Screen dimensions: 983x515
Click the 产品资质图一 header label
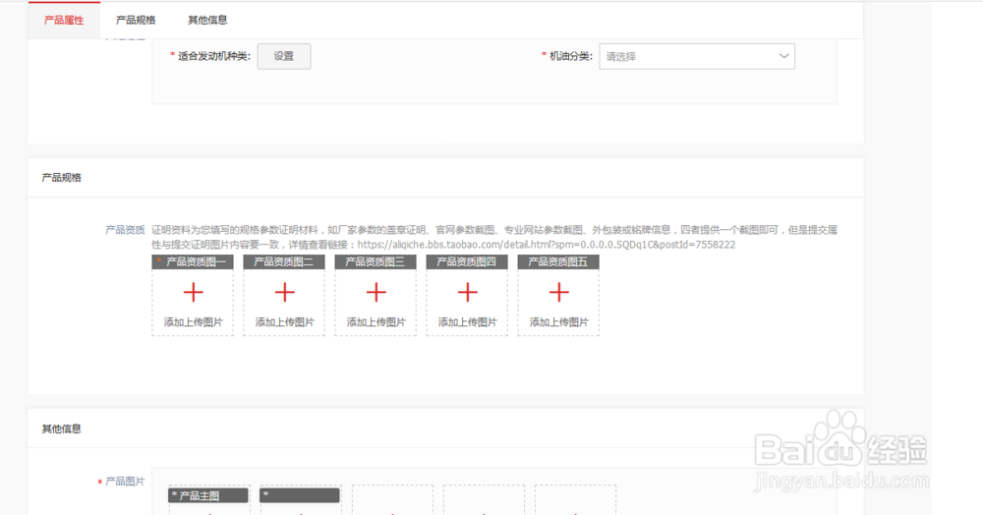pyautogui.click(x=193, y=261)
